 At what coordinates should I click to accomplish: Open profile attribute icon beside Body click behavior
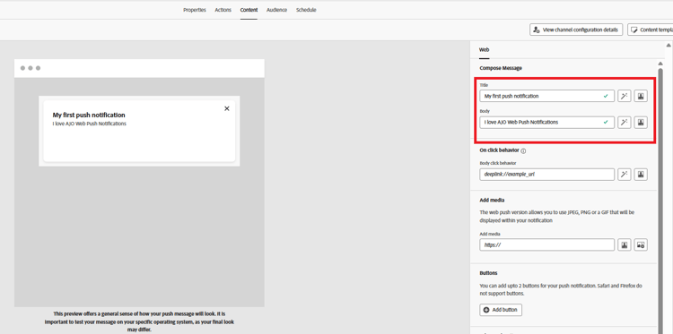point(641,175)
